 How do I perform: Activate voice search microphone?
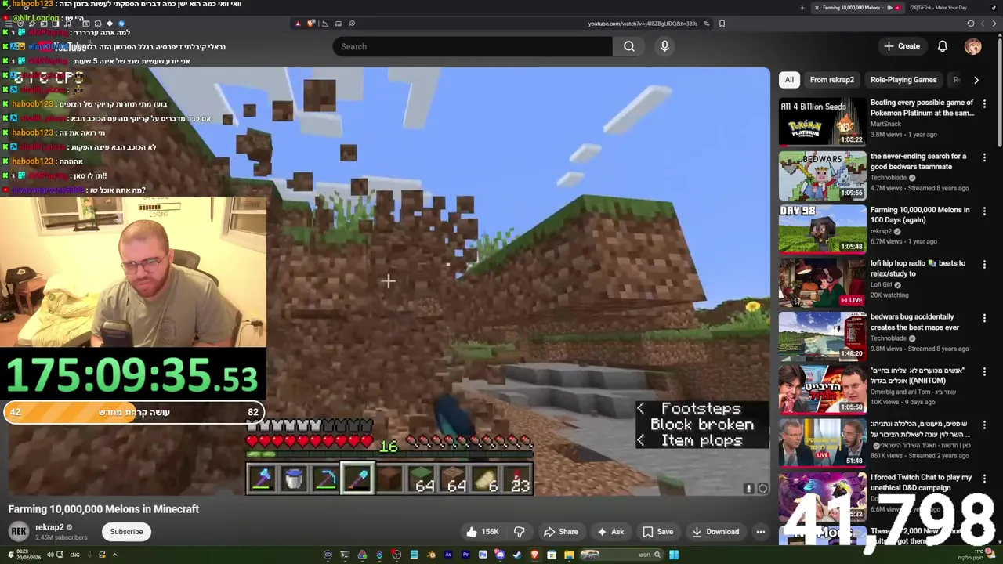[664, 46]
